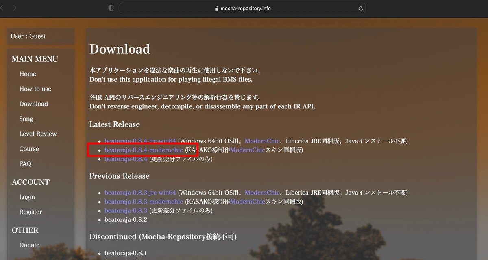The height and width of the screenshot is (260, 488).
Task: Focus the mocha-repository.info address bar
Action: tap(242, 8)
